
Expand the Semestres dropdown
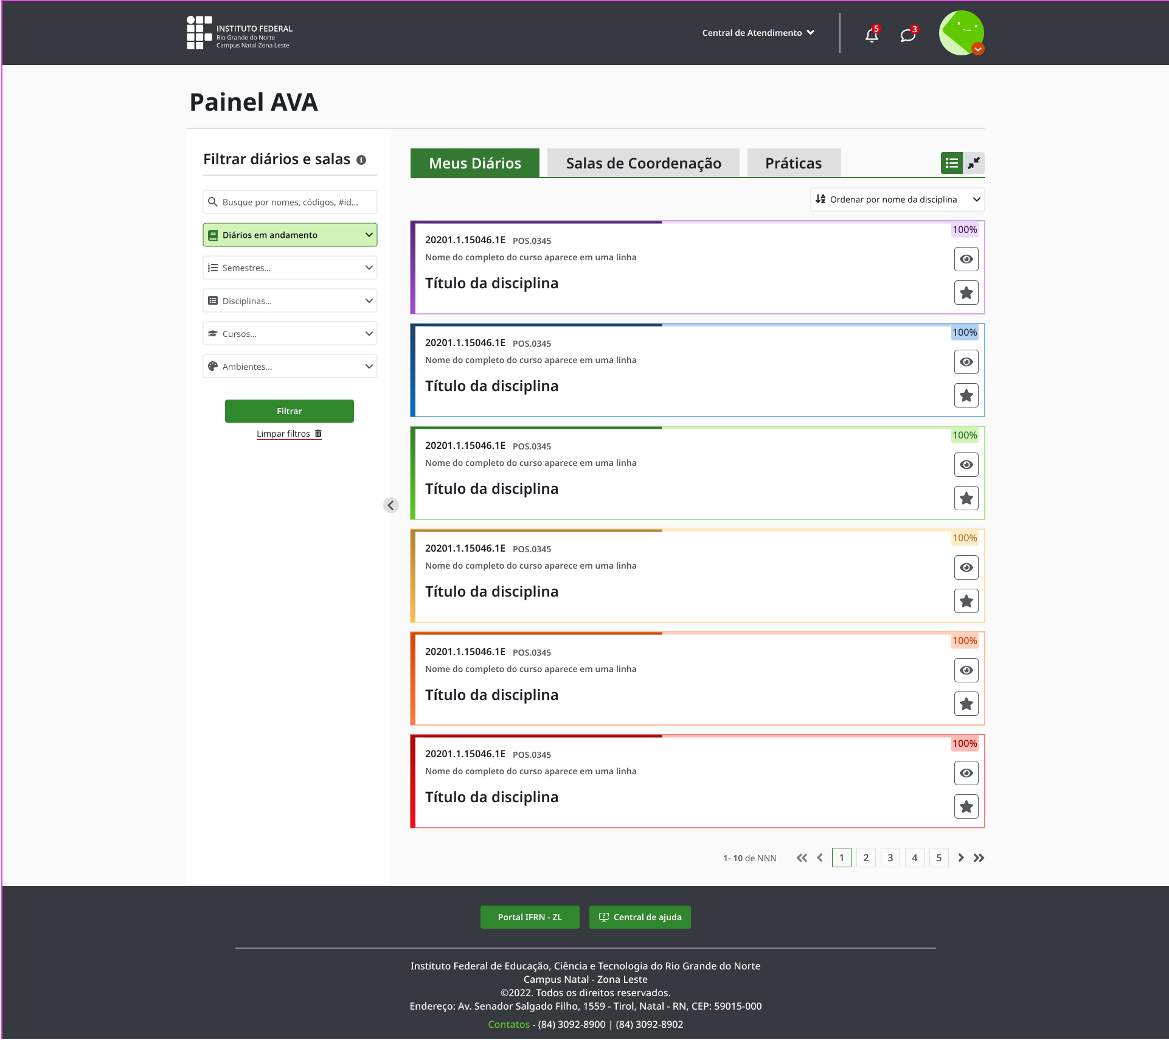290,268
